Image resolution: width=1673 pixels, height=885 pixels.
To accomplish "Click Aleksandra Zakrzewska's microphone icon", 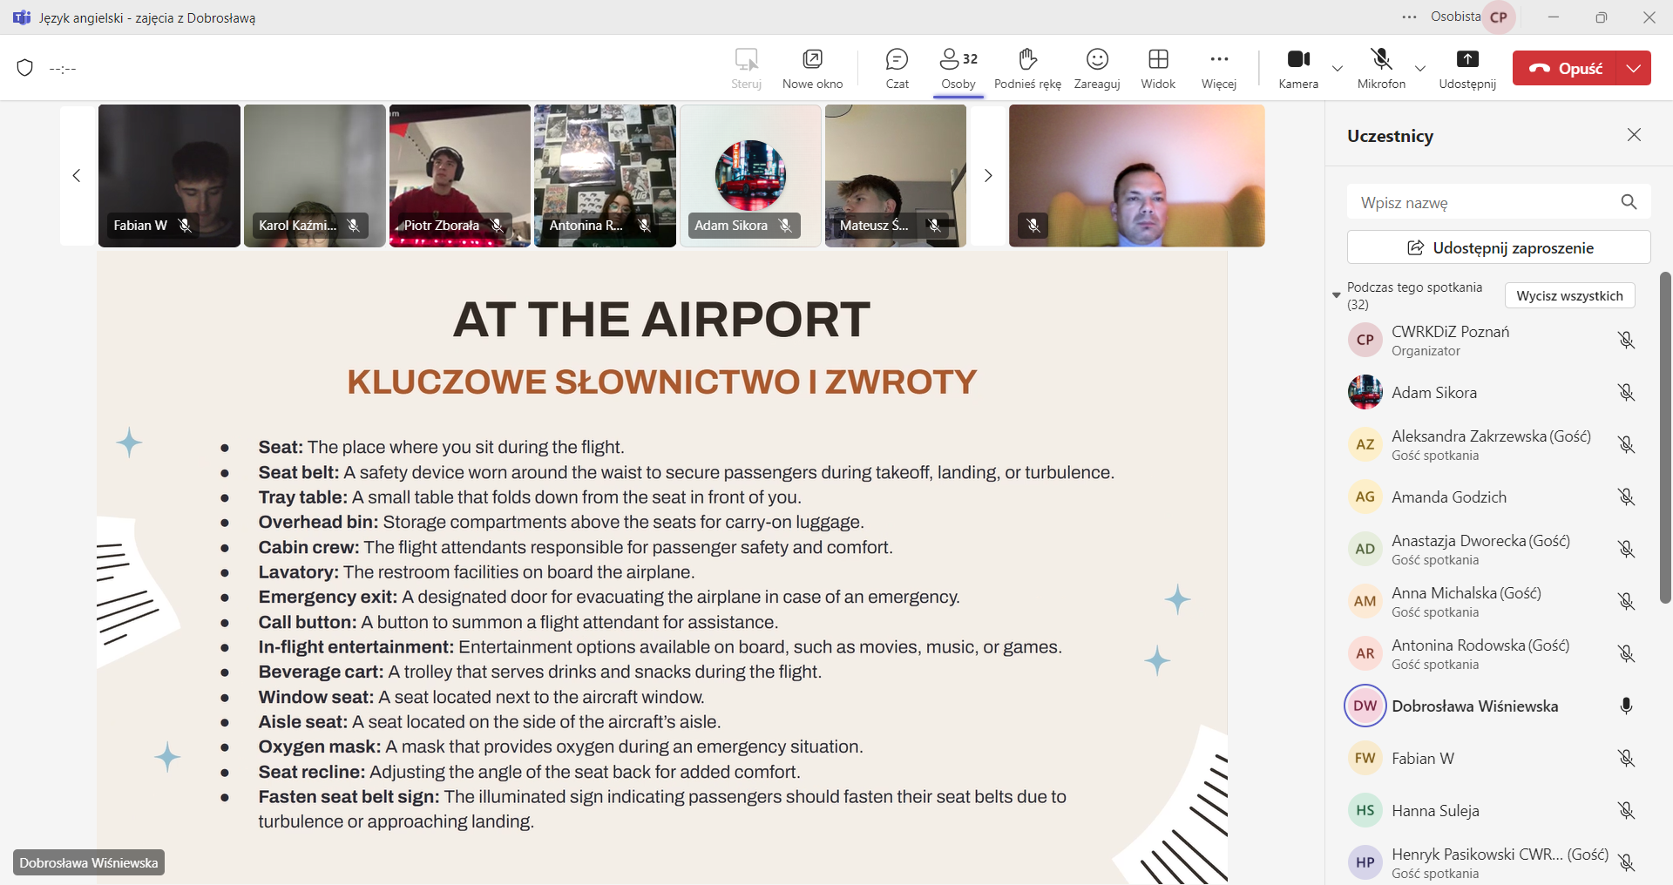I will [1626, 444].
